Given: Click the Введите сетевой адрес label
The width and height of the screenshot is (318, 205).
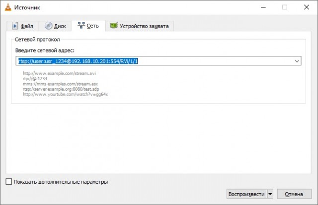Looking at the screenshot, I should tap(45, 51).
